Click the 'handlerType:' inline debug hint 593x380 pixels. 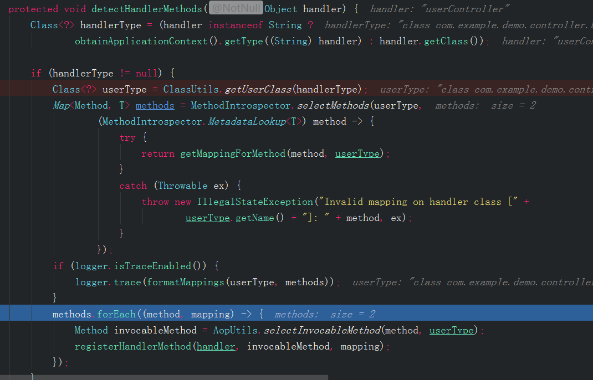point(357,25)
